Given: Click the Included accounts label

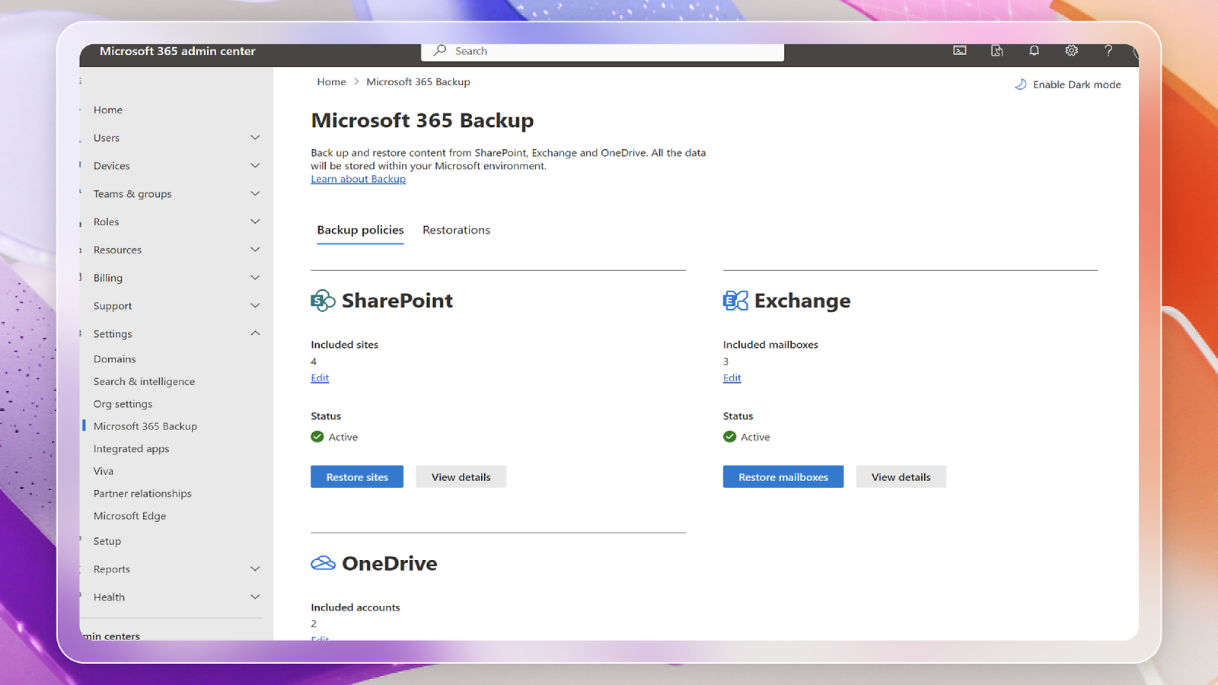Looking at the screenshot, I should [356, 607].
